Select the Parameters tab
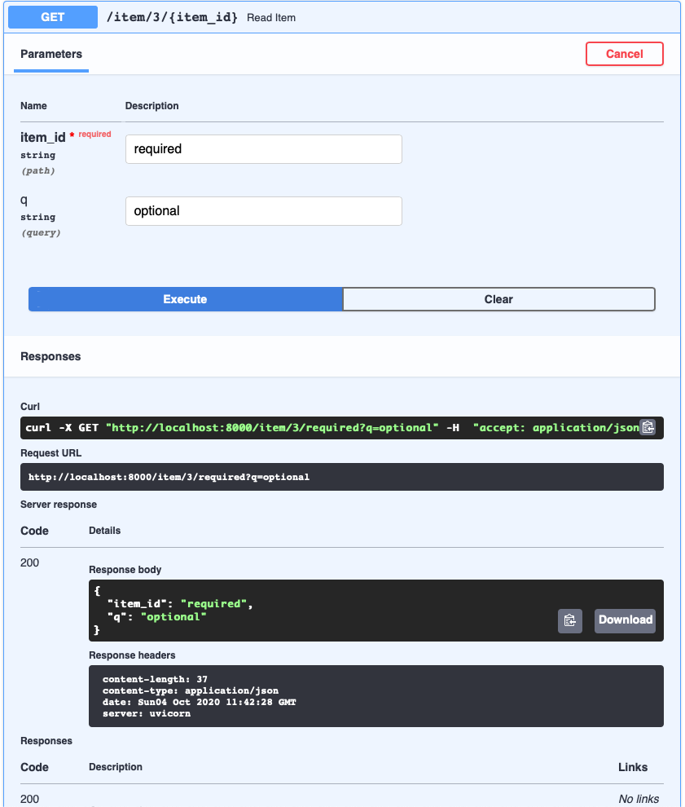Image resolution: width=685 pixels, height=807 pixels. (x=51, y=54)
